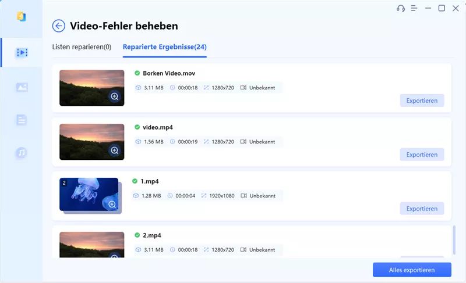
Task: Open the hamburger menu in title bar
Action: pyautogui.click(x=414, y=8)
